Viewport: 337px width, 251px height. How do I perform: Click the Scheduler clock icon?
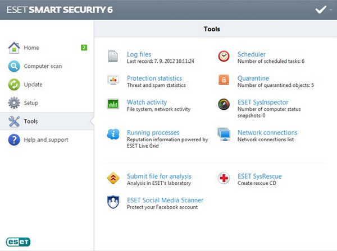point(224,56)
